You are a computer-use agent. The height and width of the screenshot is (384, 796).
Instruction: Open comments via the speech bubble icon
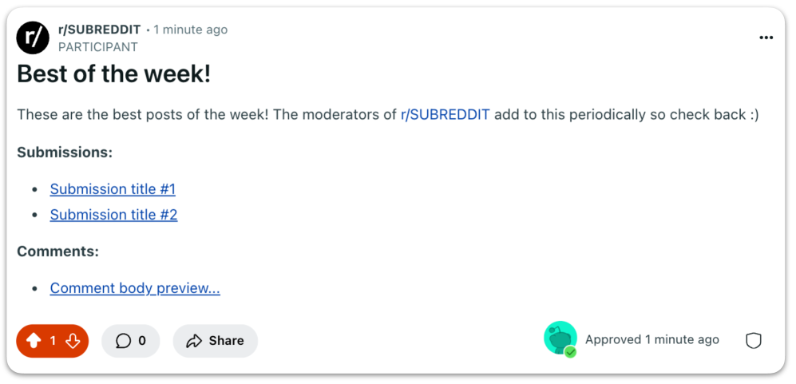(x=123, y=341)
